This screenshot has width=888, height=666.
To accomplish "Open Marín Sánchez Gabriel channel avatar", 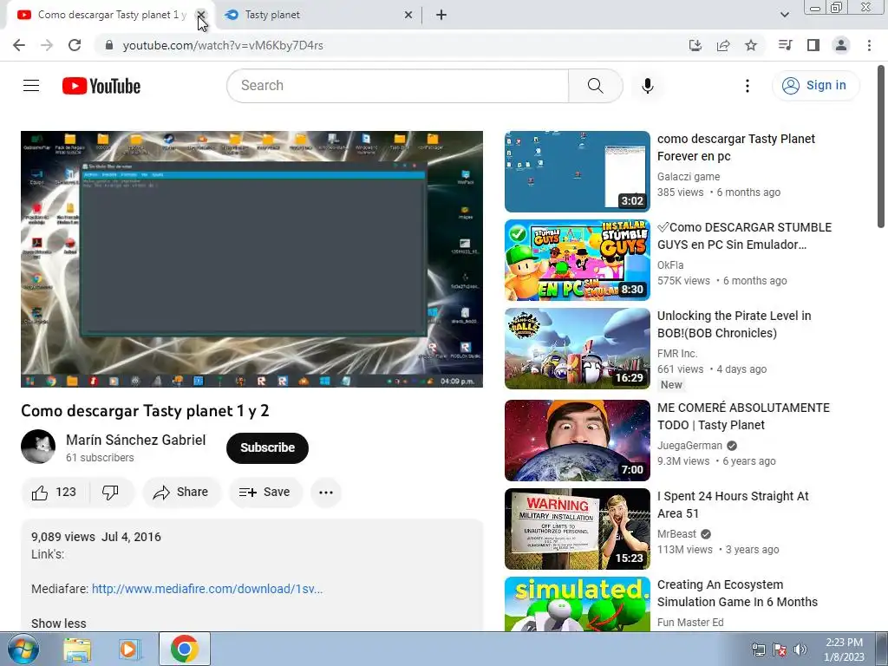I will pos(38,447).
